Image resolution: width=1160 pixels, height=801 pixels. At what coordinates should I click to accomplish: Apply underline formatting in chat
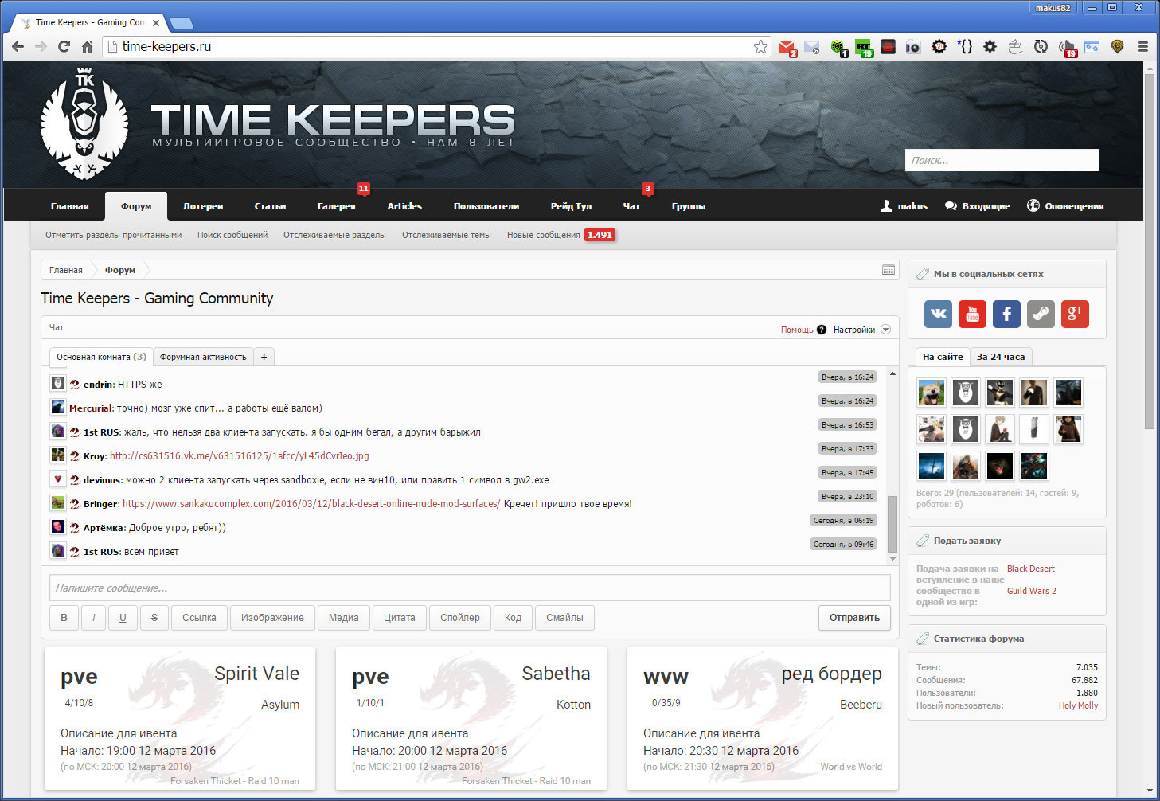pos(123,618)
